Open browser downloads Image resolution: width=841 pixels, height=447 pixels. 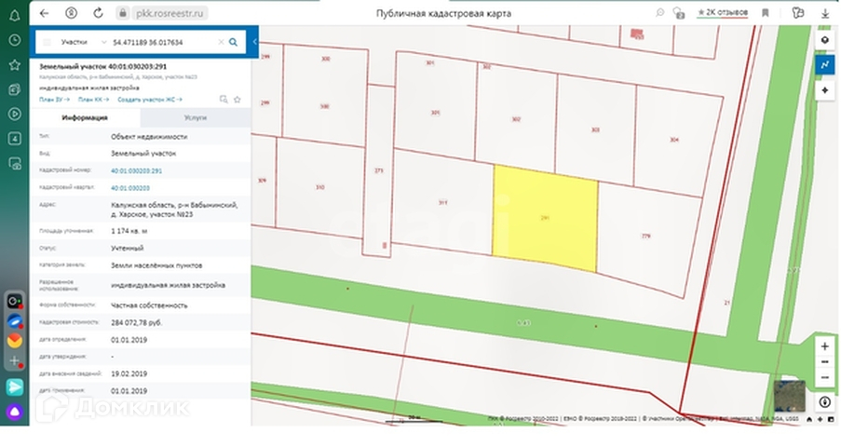point(825,13)
